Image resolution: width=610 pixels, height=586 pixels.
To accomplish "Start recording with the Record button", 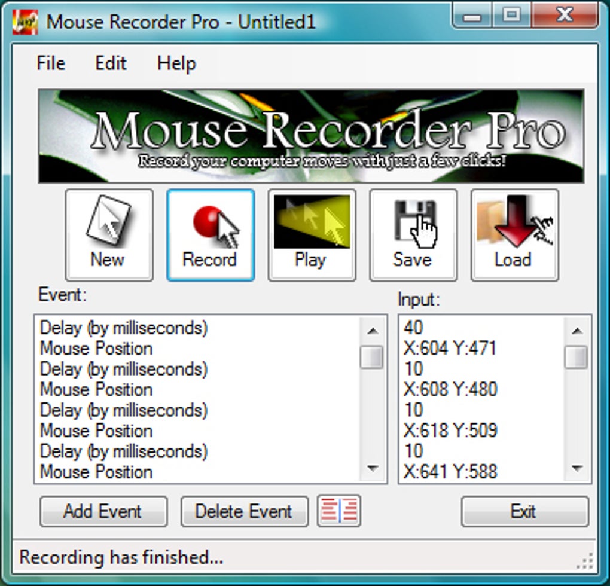I will 211,235.
